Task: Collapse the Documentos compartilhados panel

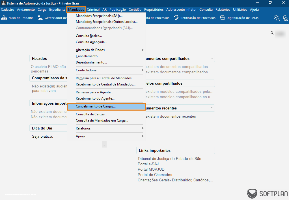Action: (x=212, y=58)
